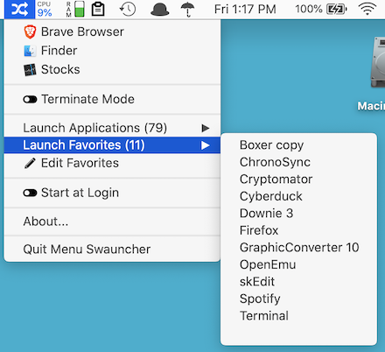Choose Edit Favorites
The image size is (385, 352).
(112, 163)
